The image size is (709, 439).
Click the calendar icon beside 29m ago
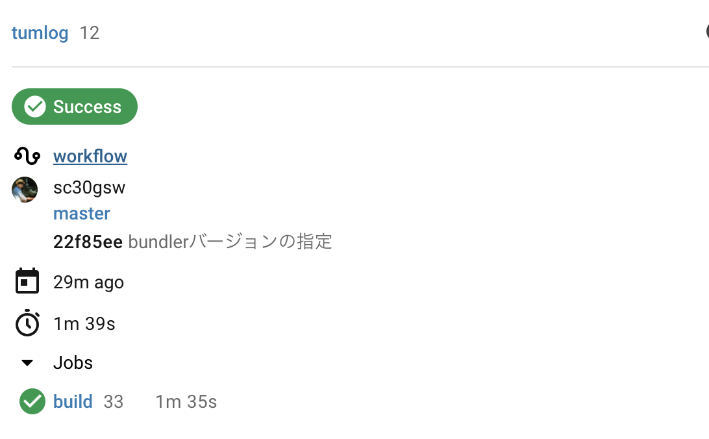pos(27,281)
